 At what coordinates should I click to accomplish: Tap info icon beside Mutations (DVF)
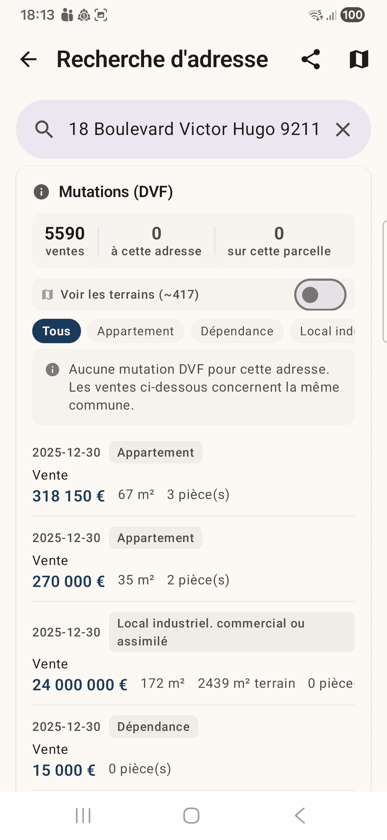coord(41,192)
